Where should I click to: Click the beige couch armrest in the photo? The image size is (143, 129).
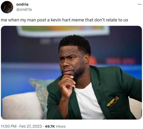click(21, 106)
